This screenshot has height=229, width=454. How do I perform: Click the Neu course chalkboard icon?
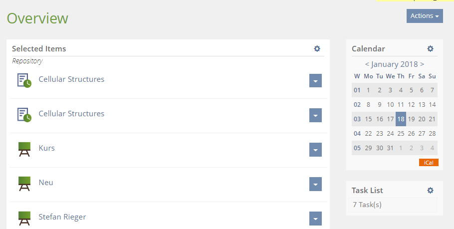(24, 183)
